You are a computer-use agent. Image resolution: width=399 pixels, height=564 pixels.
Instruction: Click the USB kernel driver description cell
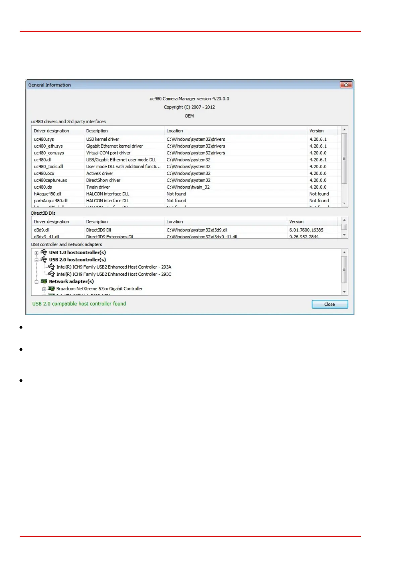(x=103, y=139)
